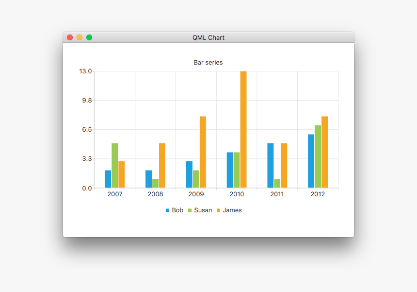Click the green Susan legend marker
The image size is (417, 292).
point(191,210)
